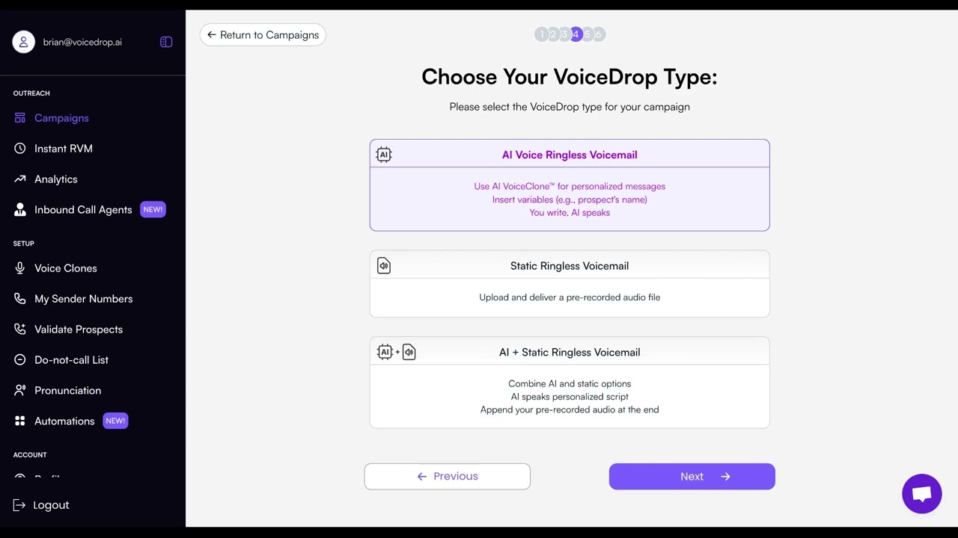This screenshot has height=538, width=958.
Task: Click the OUTREACH section label
Action: [x=31, y=93]
